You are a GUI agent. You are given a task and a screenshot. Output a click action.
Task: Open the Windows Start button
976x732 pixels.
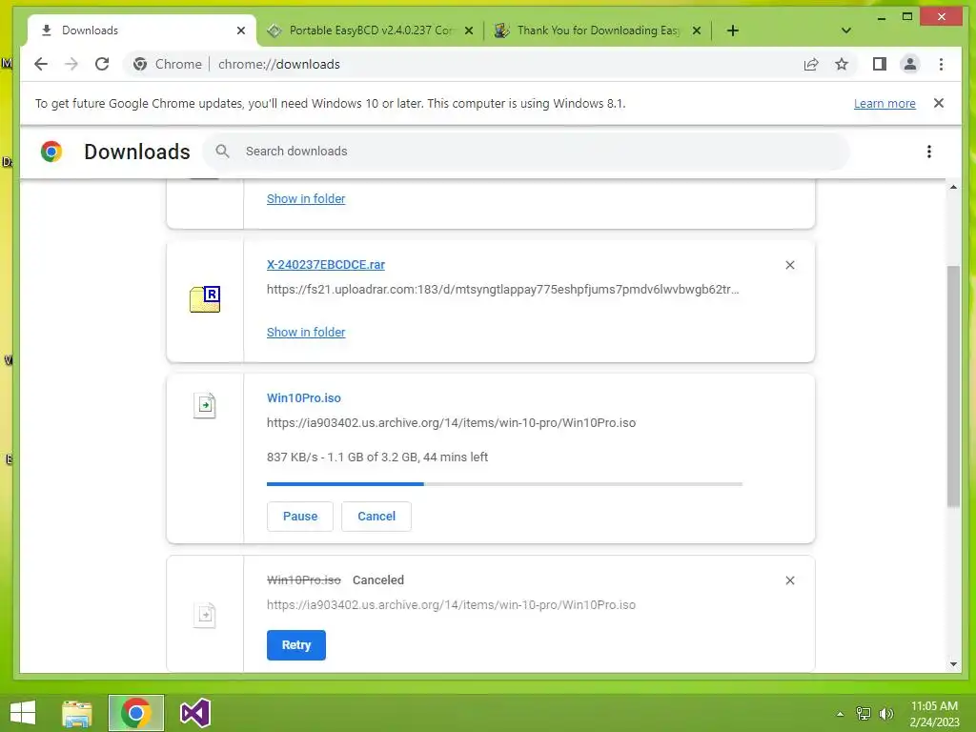click(23, 713)
